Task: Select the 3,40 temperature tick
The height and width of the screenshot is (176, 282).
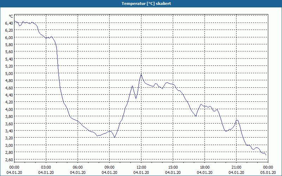Action: pos(9,131)
